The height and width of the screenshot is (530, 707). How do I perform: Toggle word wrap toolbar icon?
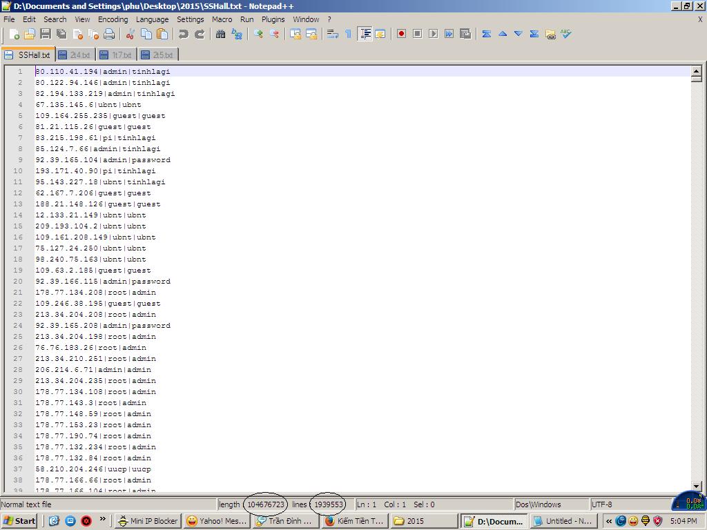click(333, 35)
